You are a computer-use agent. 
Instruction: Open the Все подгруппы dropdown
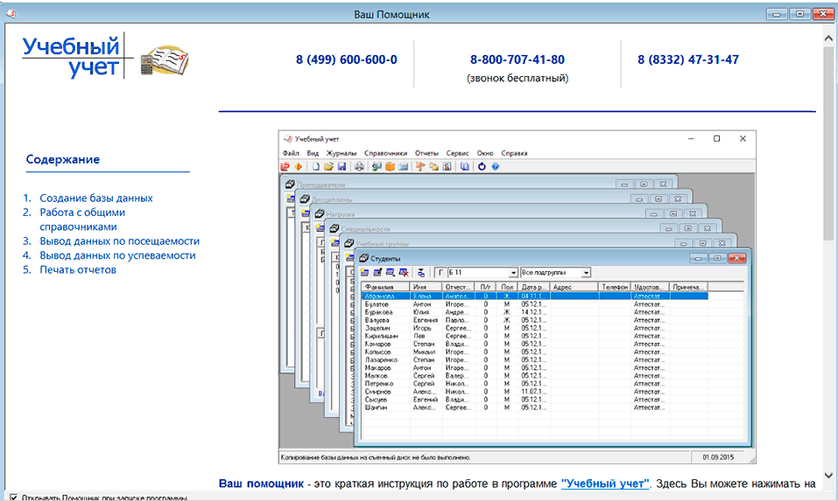pyautogui.click(x=586, y=273)
